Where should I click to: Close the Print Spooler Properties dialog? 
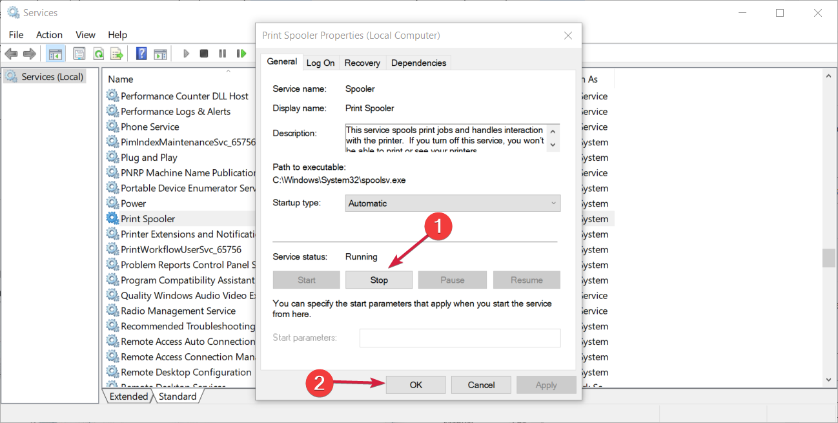567,36
